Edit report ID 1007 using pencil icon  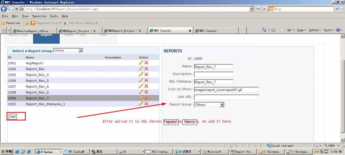click(x=141, y=86)
